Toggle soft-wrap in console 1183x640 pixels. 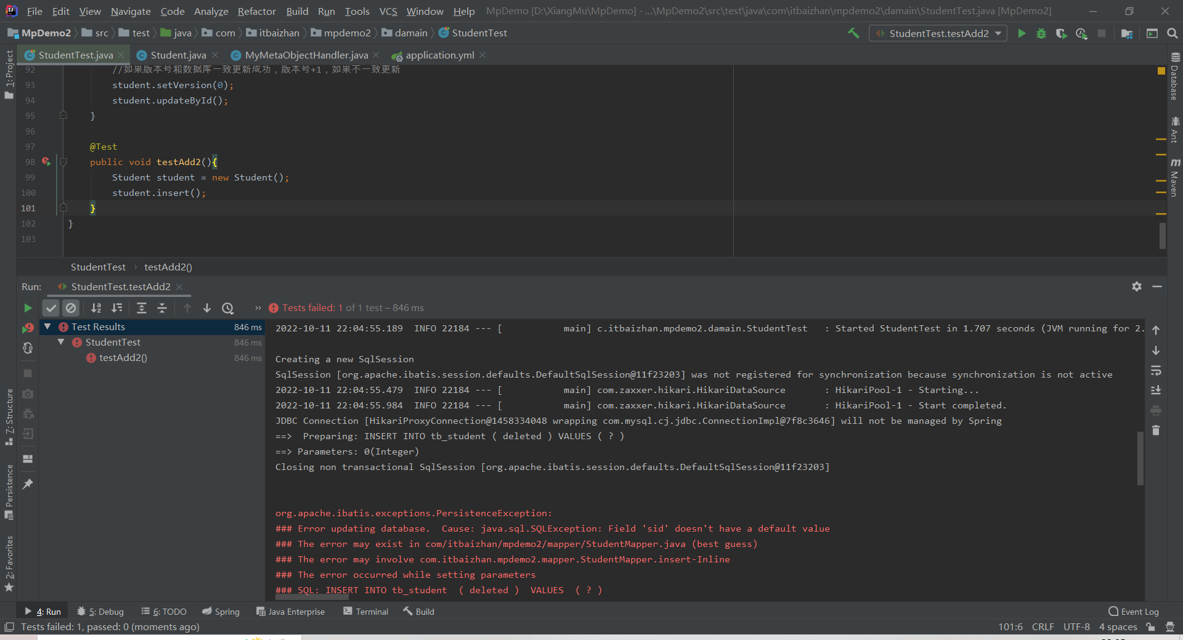(x=1156, y=371)
